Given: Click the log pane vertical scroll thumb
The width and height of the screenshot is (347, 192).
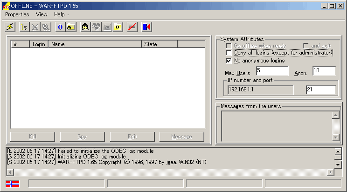Looking at the screenshot, I should (x=338, y=157).
